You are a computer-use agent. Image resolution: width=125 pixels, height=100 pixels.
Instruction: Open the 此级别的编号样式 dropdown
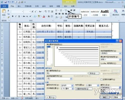coord(71,79)
